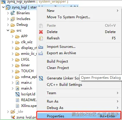Viewport: 122px width, 120px height.
Task: Click the zynq_lvgl_system project icon
Action: (x=3, y=2)
